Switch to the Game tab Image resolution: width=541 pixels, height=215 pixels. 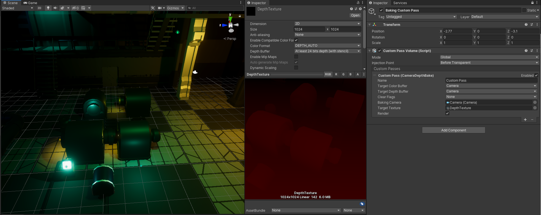tap(30, 3)
